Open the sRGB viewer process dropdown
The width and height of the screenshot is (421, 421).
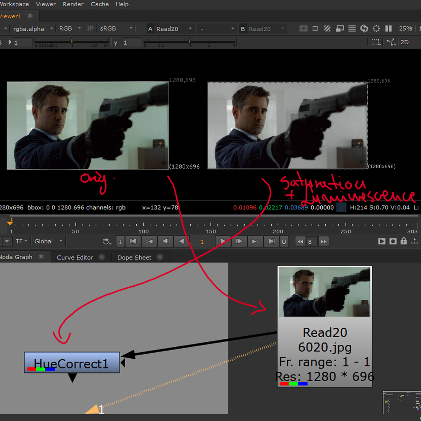pyautogui.click(x=116, y=29)
